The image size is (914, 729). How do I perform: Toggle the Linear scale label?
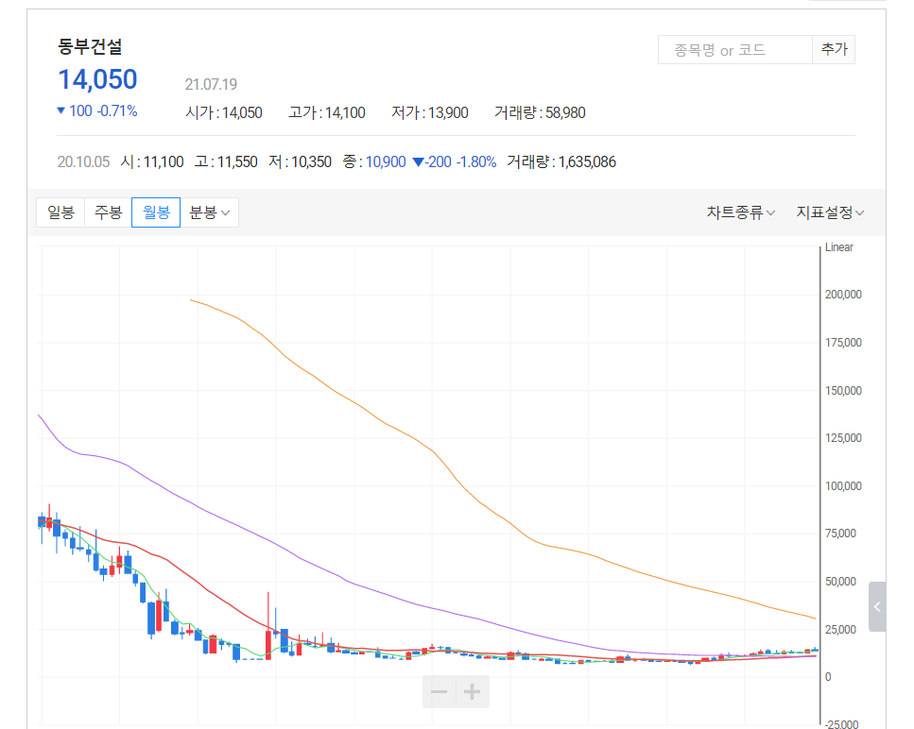[838, 246]
